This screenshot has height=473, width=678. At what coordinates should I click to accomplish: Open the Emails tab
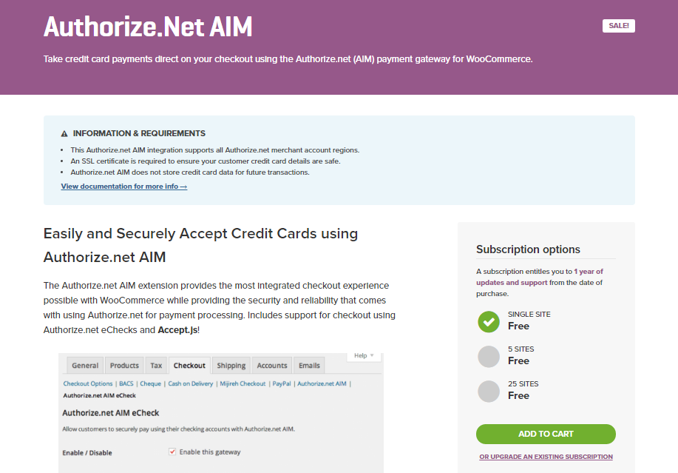point(309,365)
